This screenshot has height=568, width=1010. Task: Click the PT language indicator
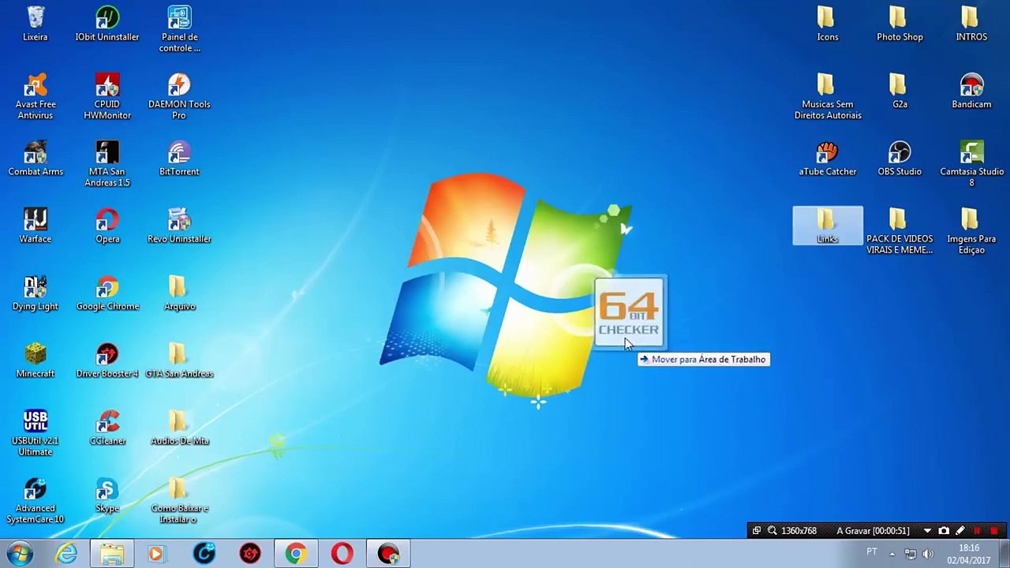tap(872, 551)
